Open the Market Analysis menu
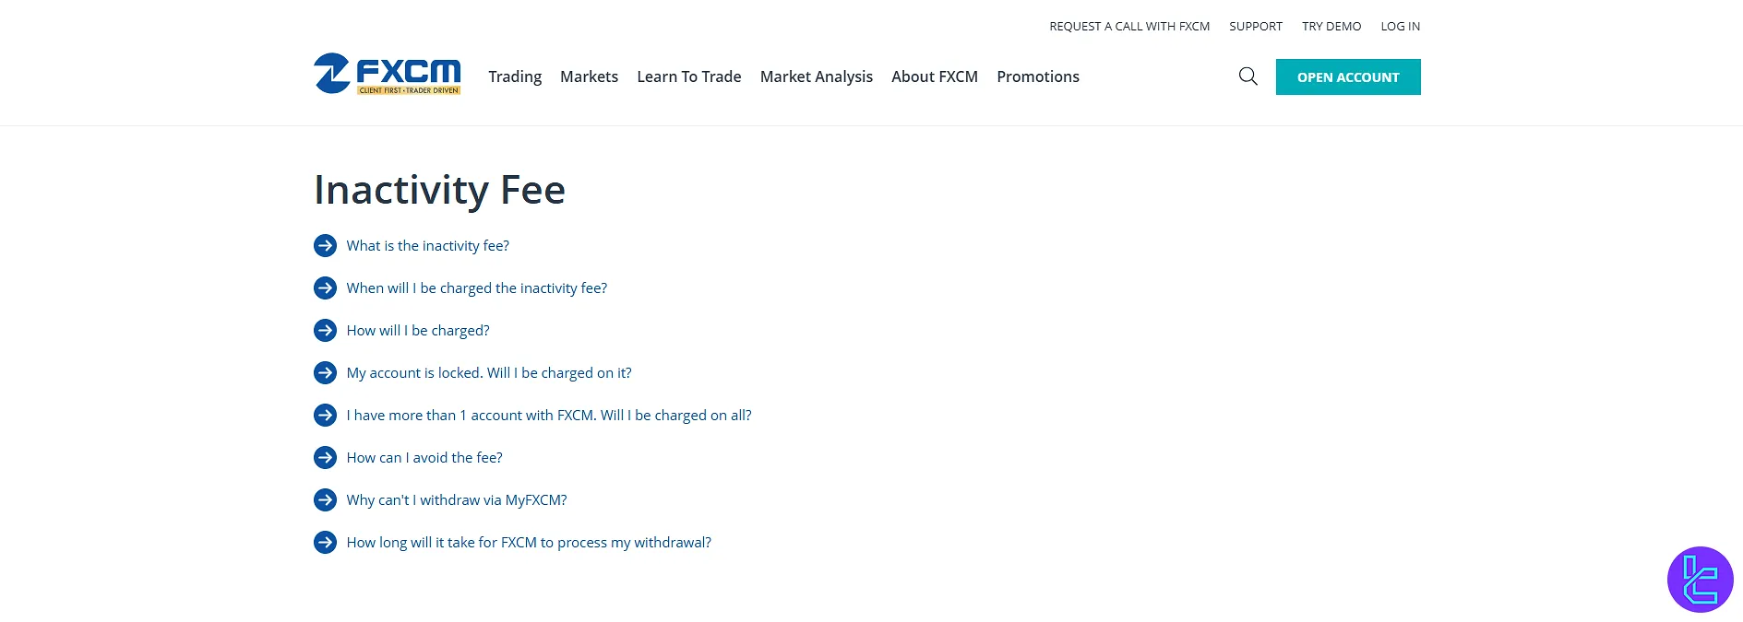The image size is (1743, 622). point(817,76)
